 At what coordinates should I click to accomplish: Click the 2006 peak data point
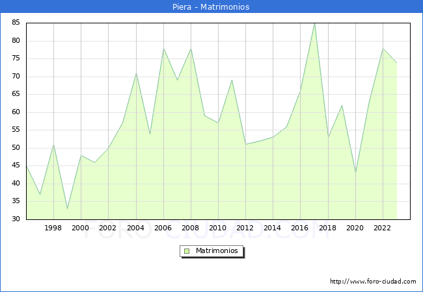(163, 49)
